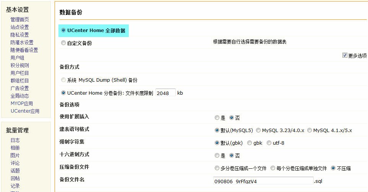Open 随便看看设置 in the sidebar

tap(24, 50)
